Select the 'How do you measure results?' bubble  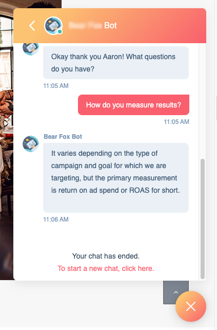pos(133,105)
